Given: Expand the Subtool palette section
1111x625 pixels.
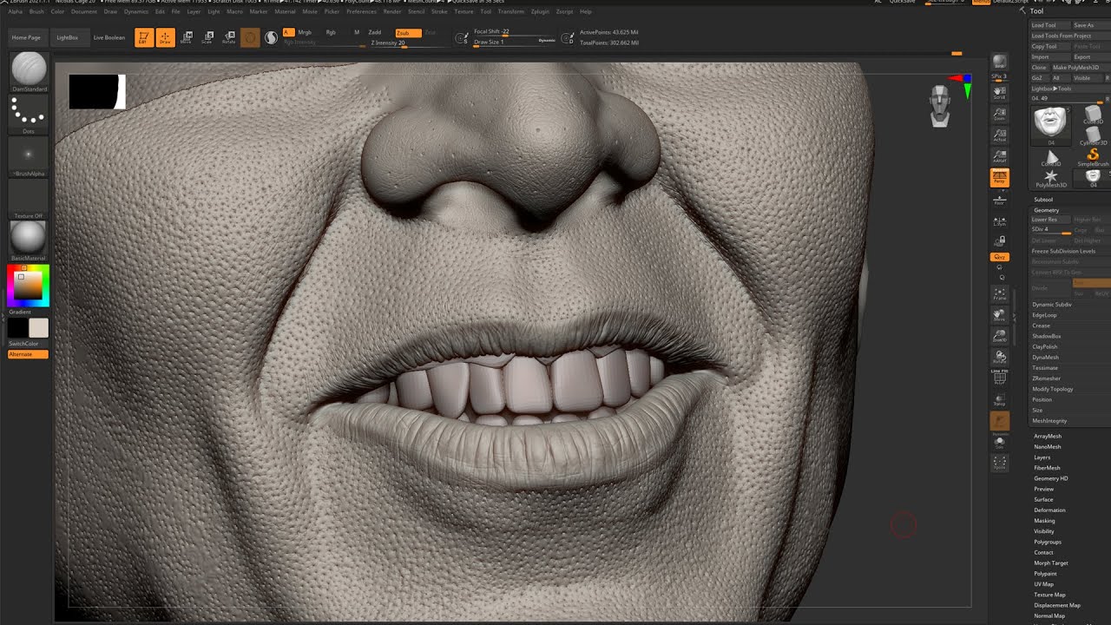Looking at the screenshot, I should [x=1042, y=200].
